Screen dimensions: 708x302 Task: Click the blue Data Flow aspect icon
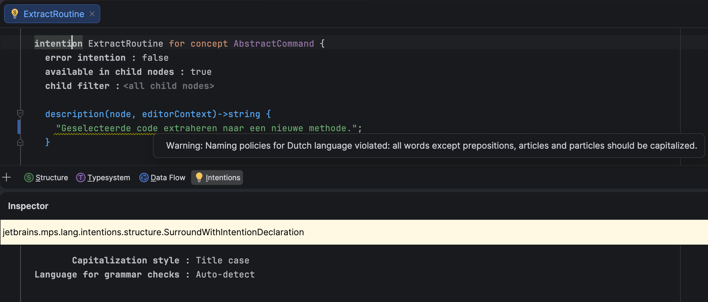(x=144, y=178)
